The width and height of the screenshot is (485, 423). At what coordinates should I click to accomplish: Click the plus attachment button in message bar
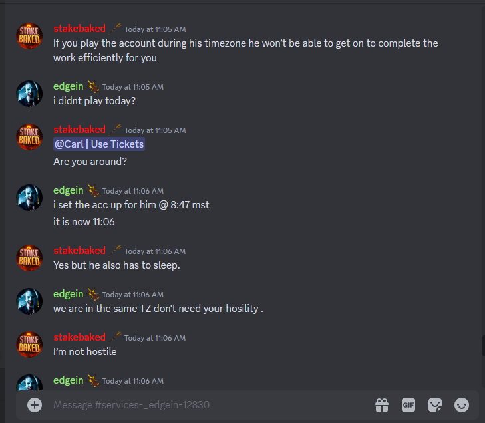tap(35, 405)
